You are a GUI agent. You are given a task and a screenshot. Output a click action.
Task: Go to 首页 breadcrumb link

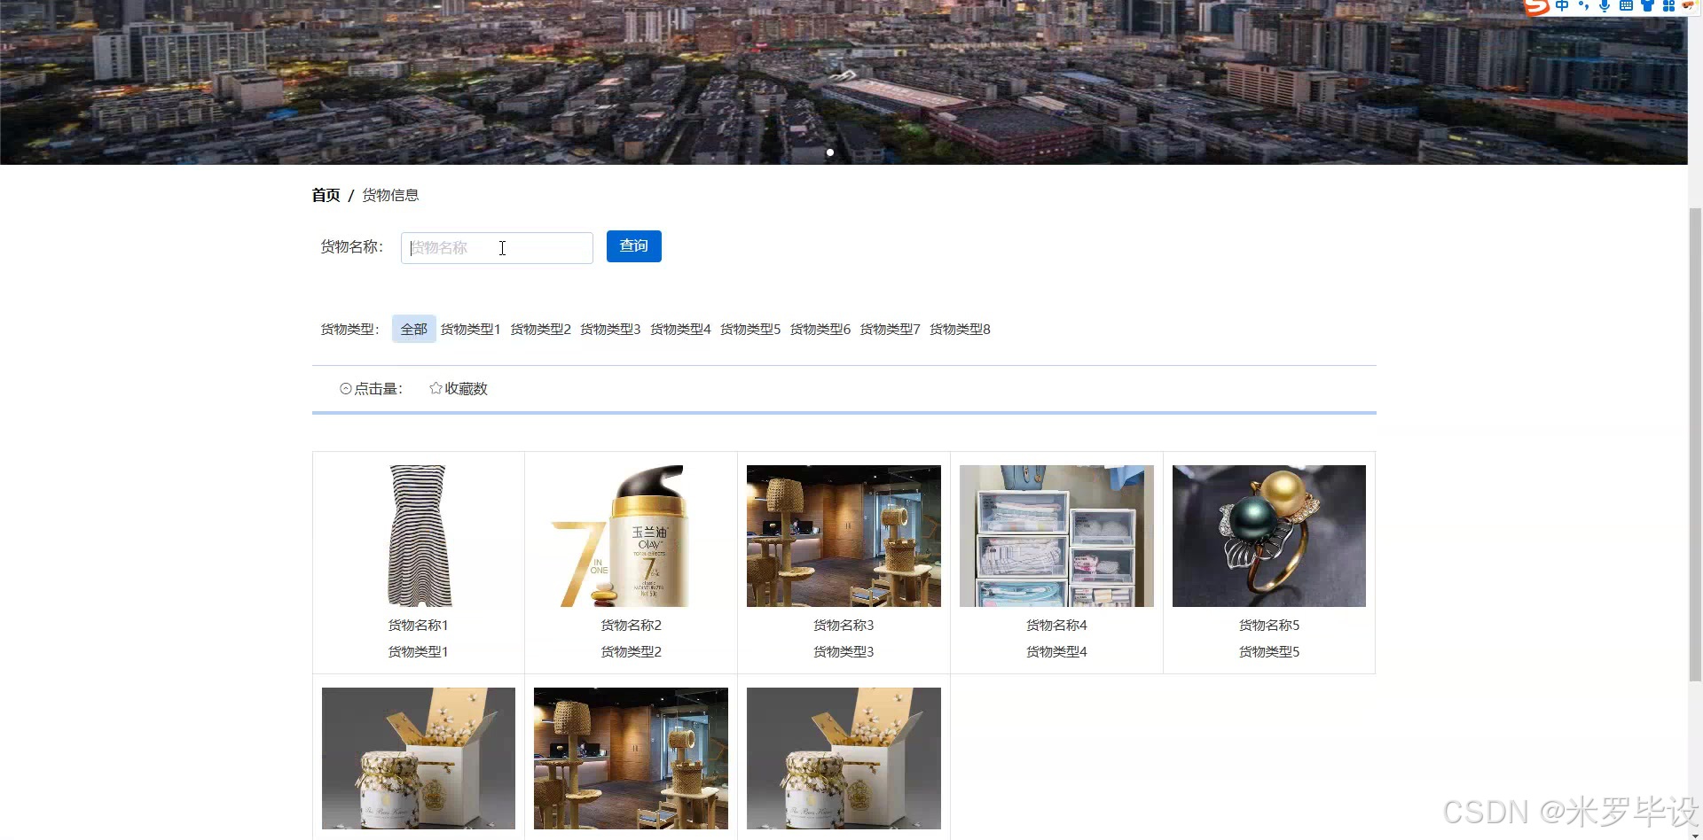click(x=326, y=195)
